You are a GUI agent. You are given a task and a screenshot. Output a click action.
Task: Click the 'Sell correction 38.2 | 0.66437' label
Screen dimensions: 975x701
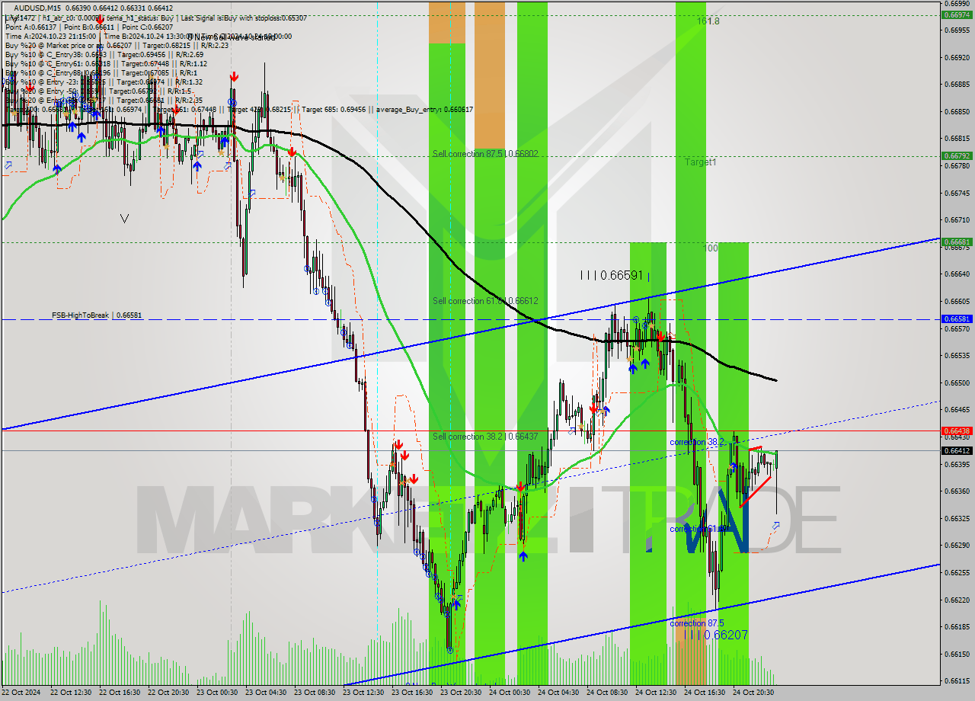pyautogui.click(x=485, y=437)
